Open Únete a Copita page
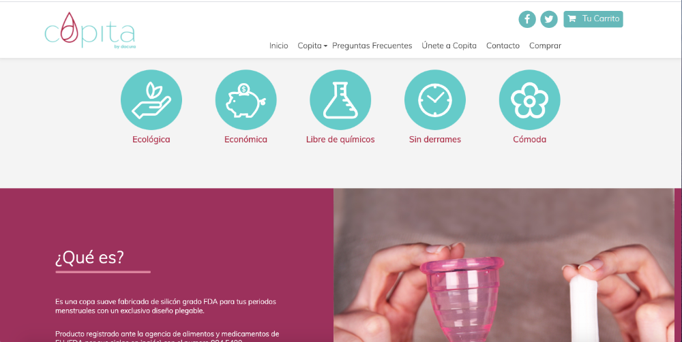The width and height of the screenshot is (682, 342). point(449,46)
